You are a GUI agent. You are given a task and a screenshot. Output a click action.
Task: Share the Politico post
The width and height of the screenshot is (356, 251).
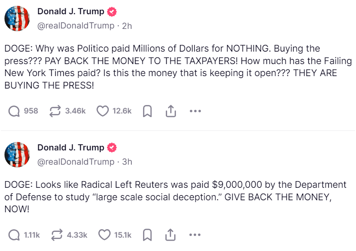coord(171,111)
